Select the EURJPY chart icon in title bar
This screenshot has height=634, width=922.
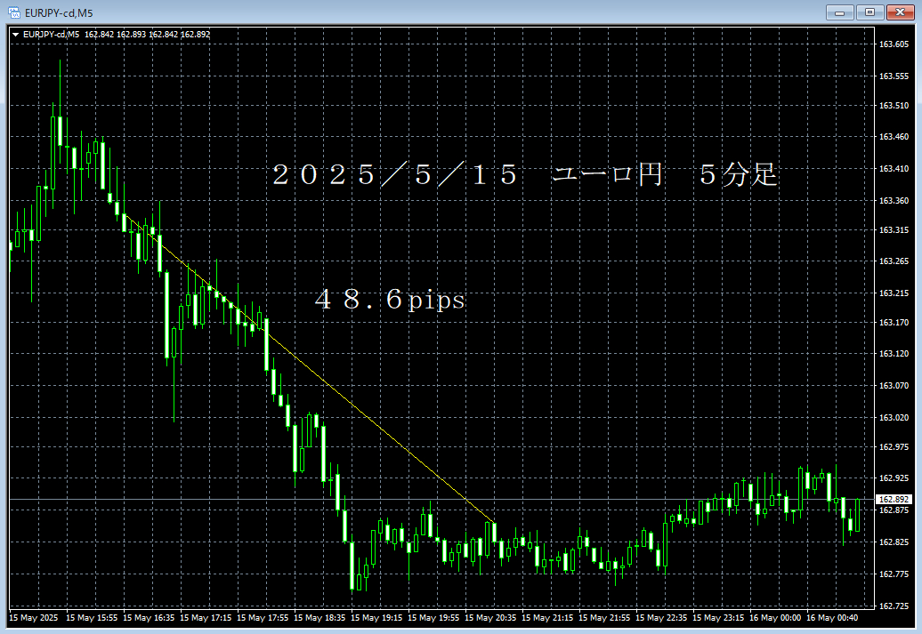click(12, 12)
